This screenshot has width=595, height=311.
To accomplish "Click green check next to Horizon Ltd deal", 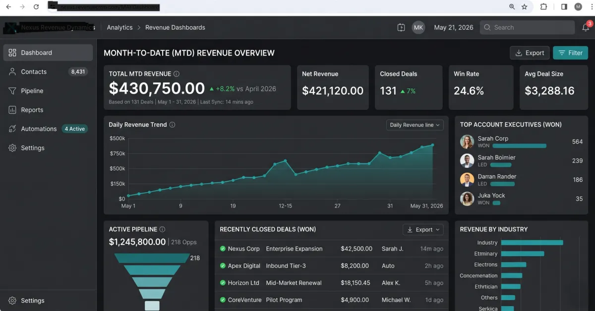I will point(223,283).
